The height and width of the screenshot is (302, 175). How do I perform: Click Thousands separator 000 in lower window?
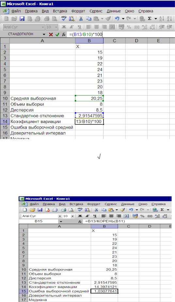(x=150, y=216)
